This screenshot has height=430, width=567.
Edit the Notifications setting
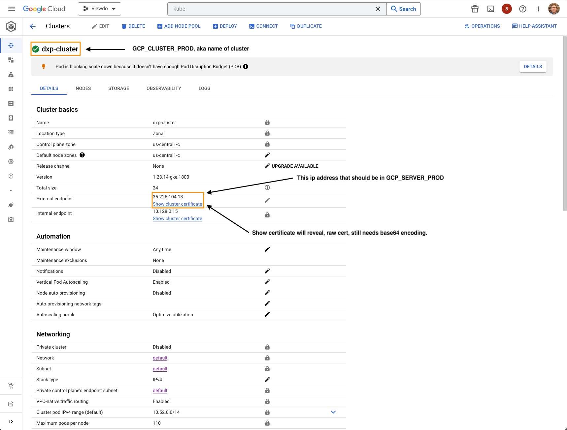coord(267,271)
